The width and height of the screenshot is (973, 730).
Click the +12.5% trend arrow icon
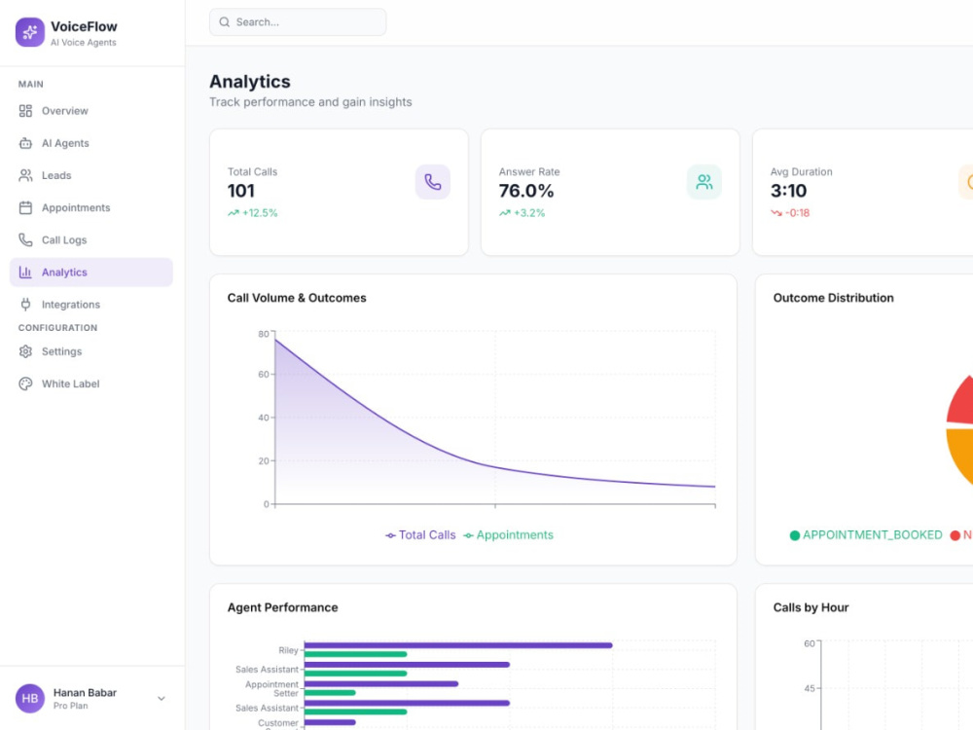click(234, 213)
